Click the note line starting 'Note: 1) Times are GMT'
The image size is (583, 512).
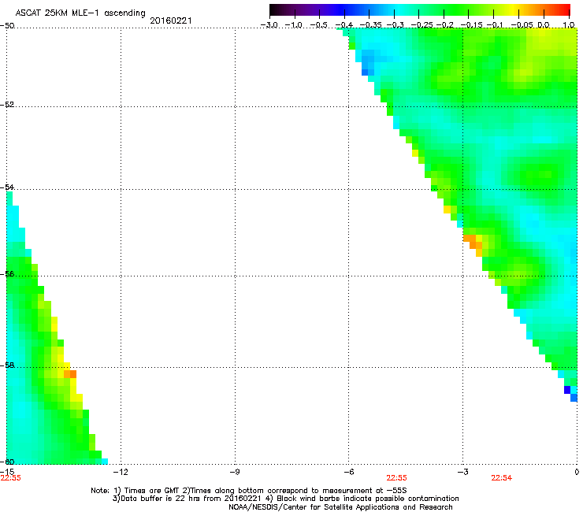[x=249, y=491]
